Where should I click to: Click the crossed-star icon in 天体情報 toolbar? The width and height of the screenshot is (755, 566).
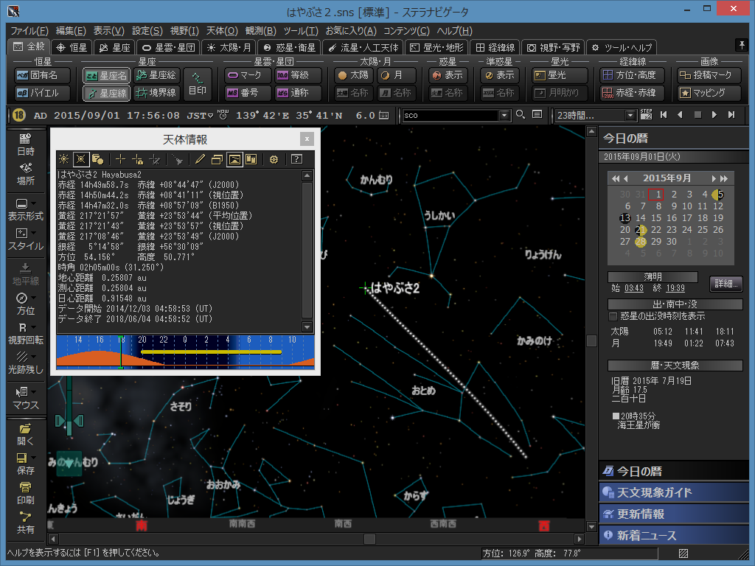point(81,159)
